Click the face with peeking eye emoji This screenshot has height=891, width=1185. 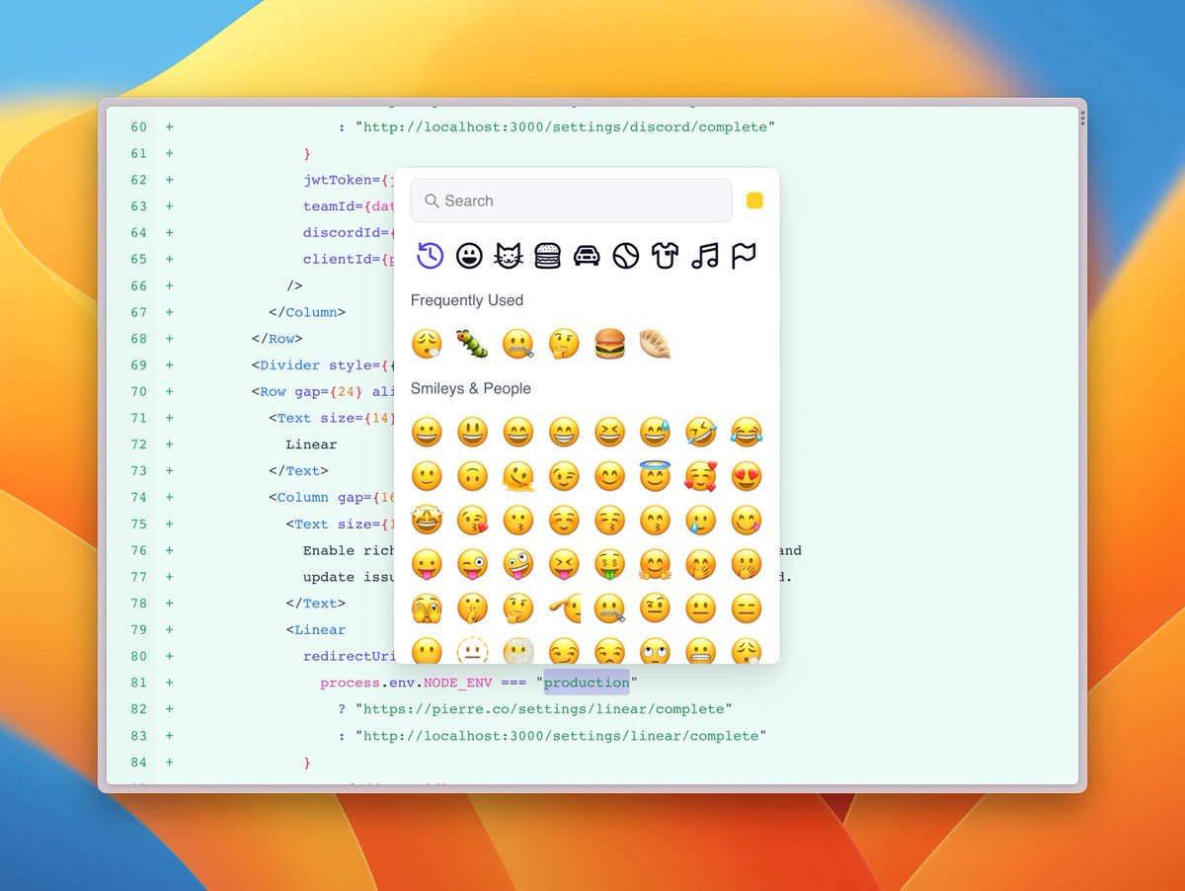click(427, 608)
